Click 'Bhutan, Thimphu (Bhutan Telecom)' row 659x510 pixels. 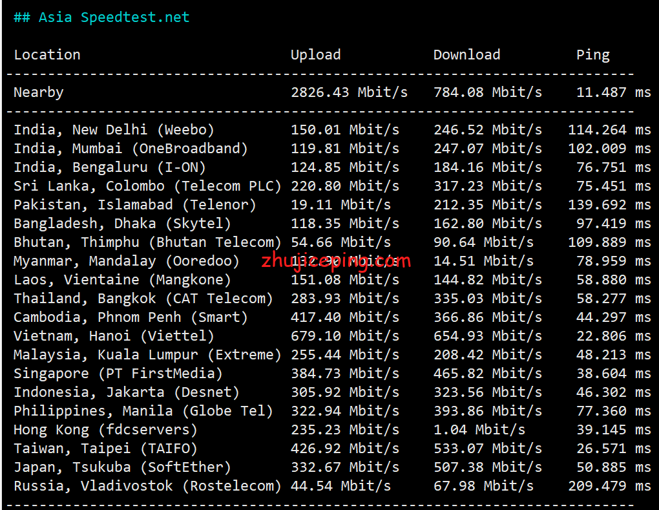pyautogui.click(x=333, y=242)
